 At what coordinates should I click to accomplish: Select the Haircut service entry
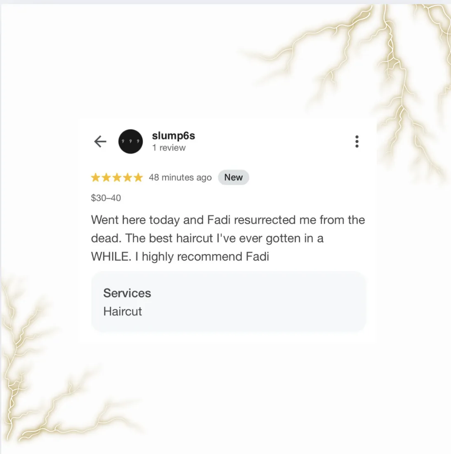pyautogui.click(x=122, y=311)
